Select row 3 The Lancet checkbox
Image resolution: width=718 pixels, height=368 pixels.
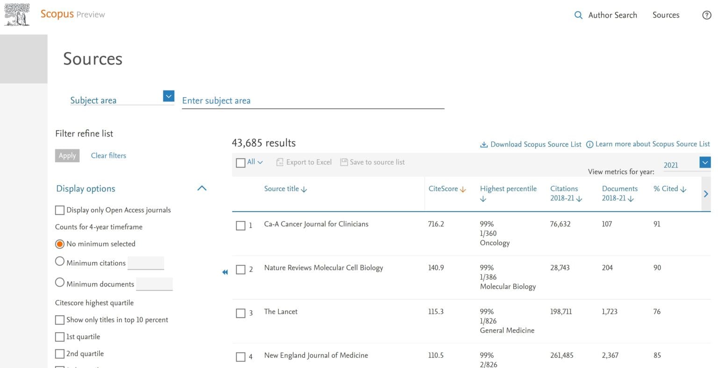[241, 313]
